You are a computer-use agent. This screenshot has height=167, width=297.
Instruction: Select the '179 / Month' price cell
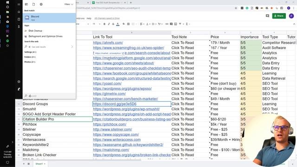pos(225,43)
